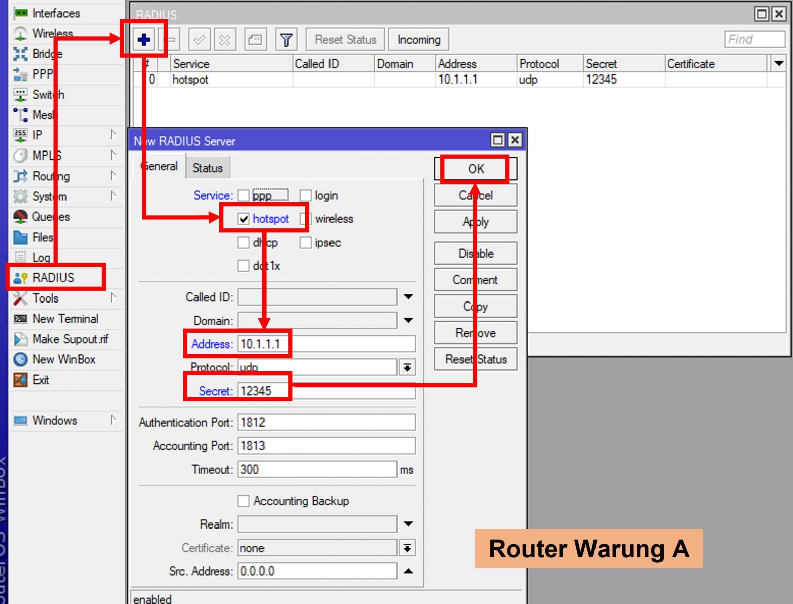Viewport: 793px width, 604px height.
Task: Switch to the Status tab
Action: tap(207, 168)
